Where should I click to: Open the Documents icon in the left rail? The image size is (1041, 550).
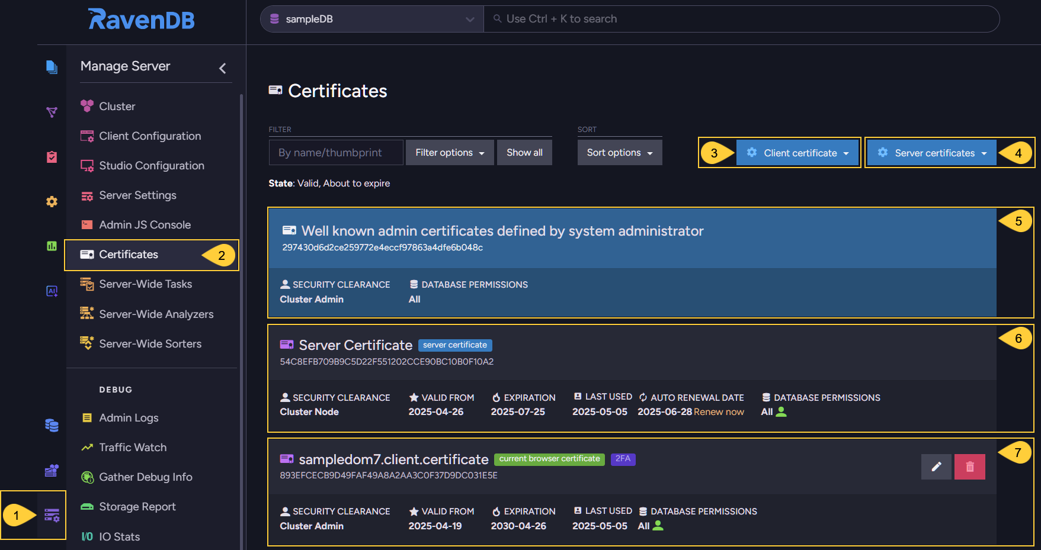coord(52,67)
